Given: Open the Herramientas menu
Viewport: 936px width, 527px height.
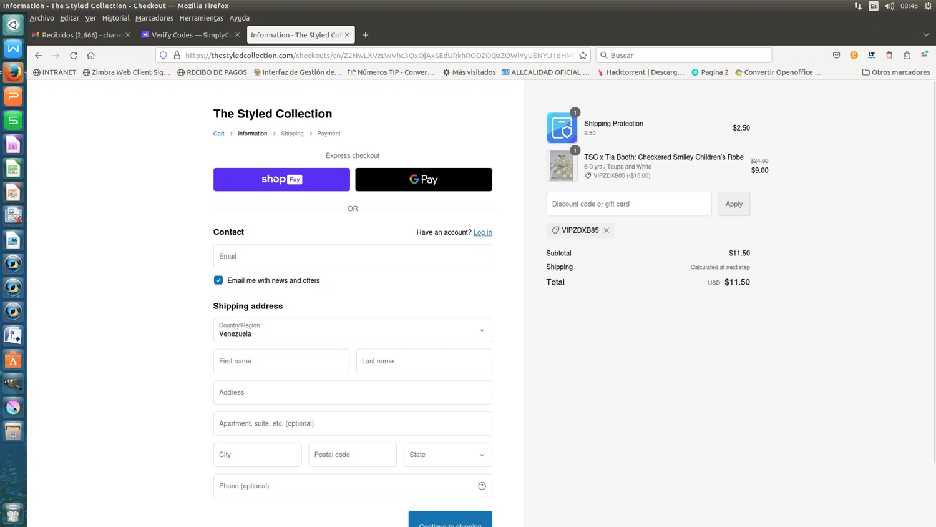Looking at the screenshot, I should click(x=201, y=18).
